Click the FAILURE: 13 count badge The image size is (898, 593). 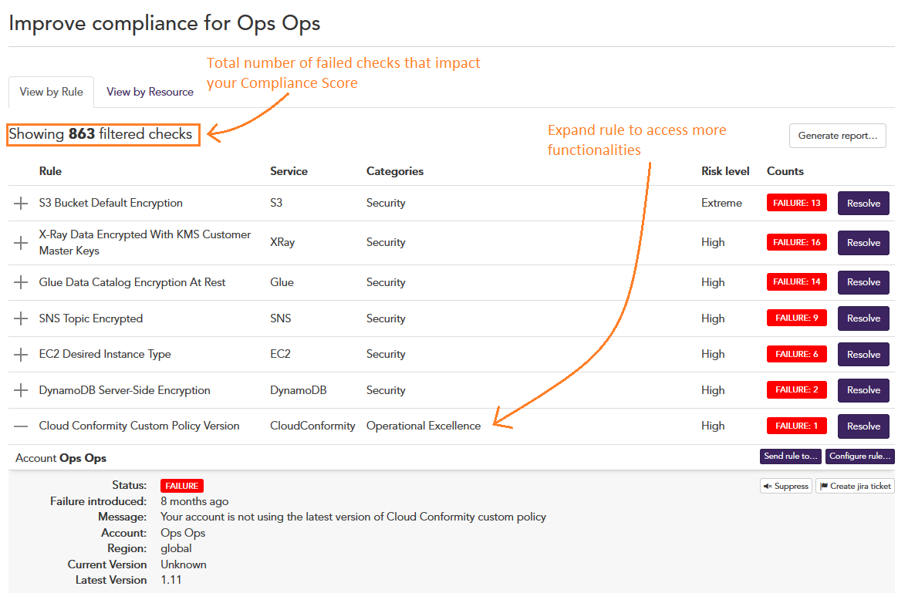click(797, 204)
